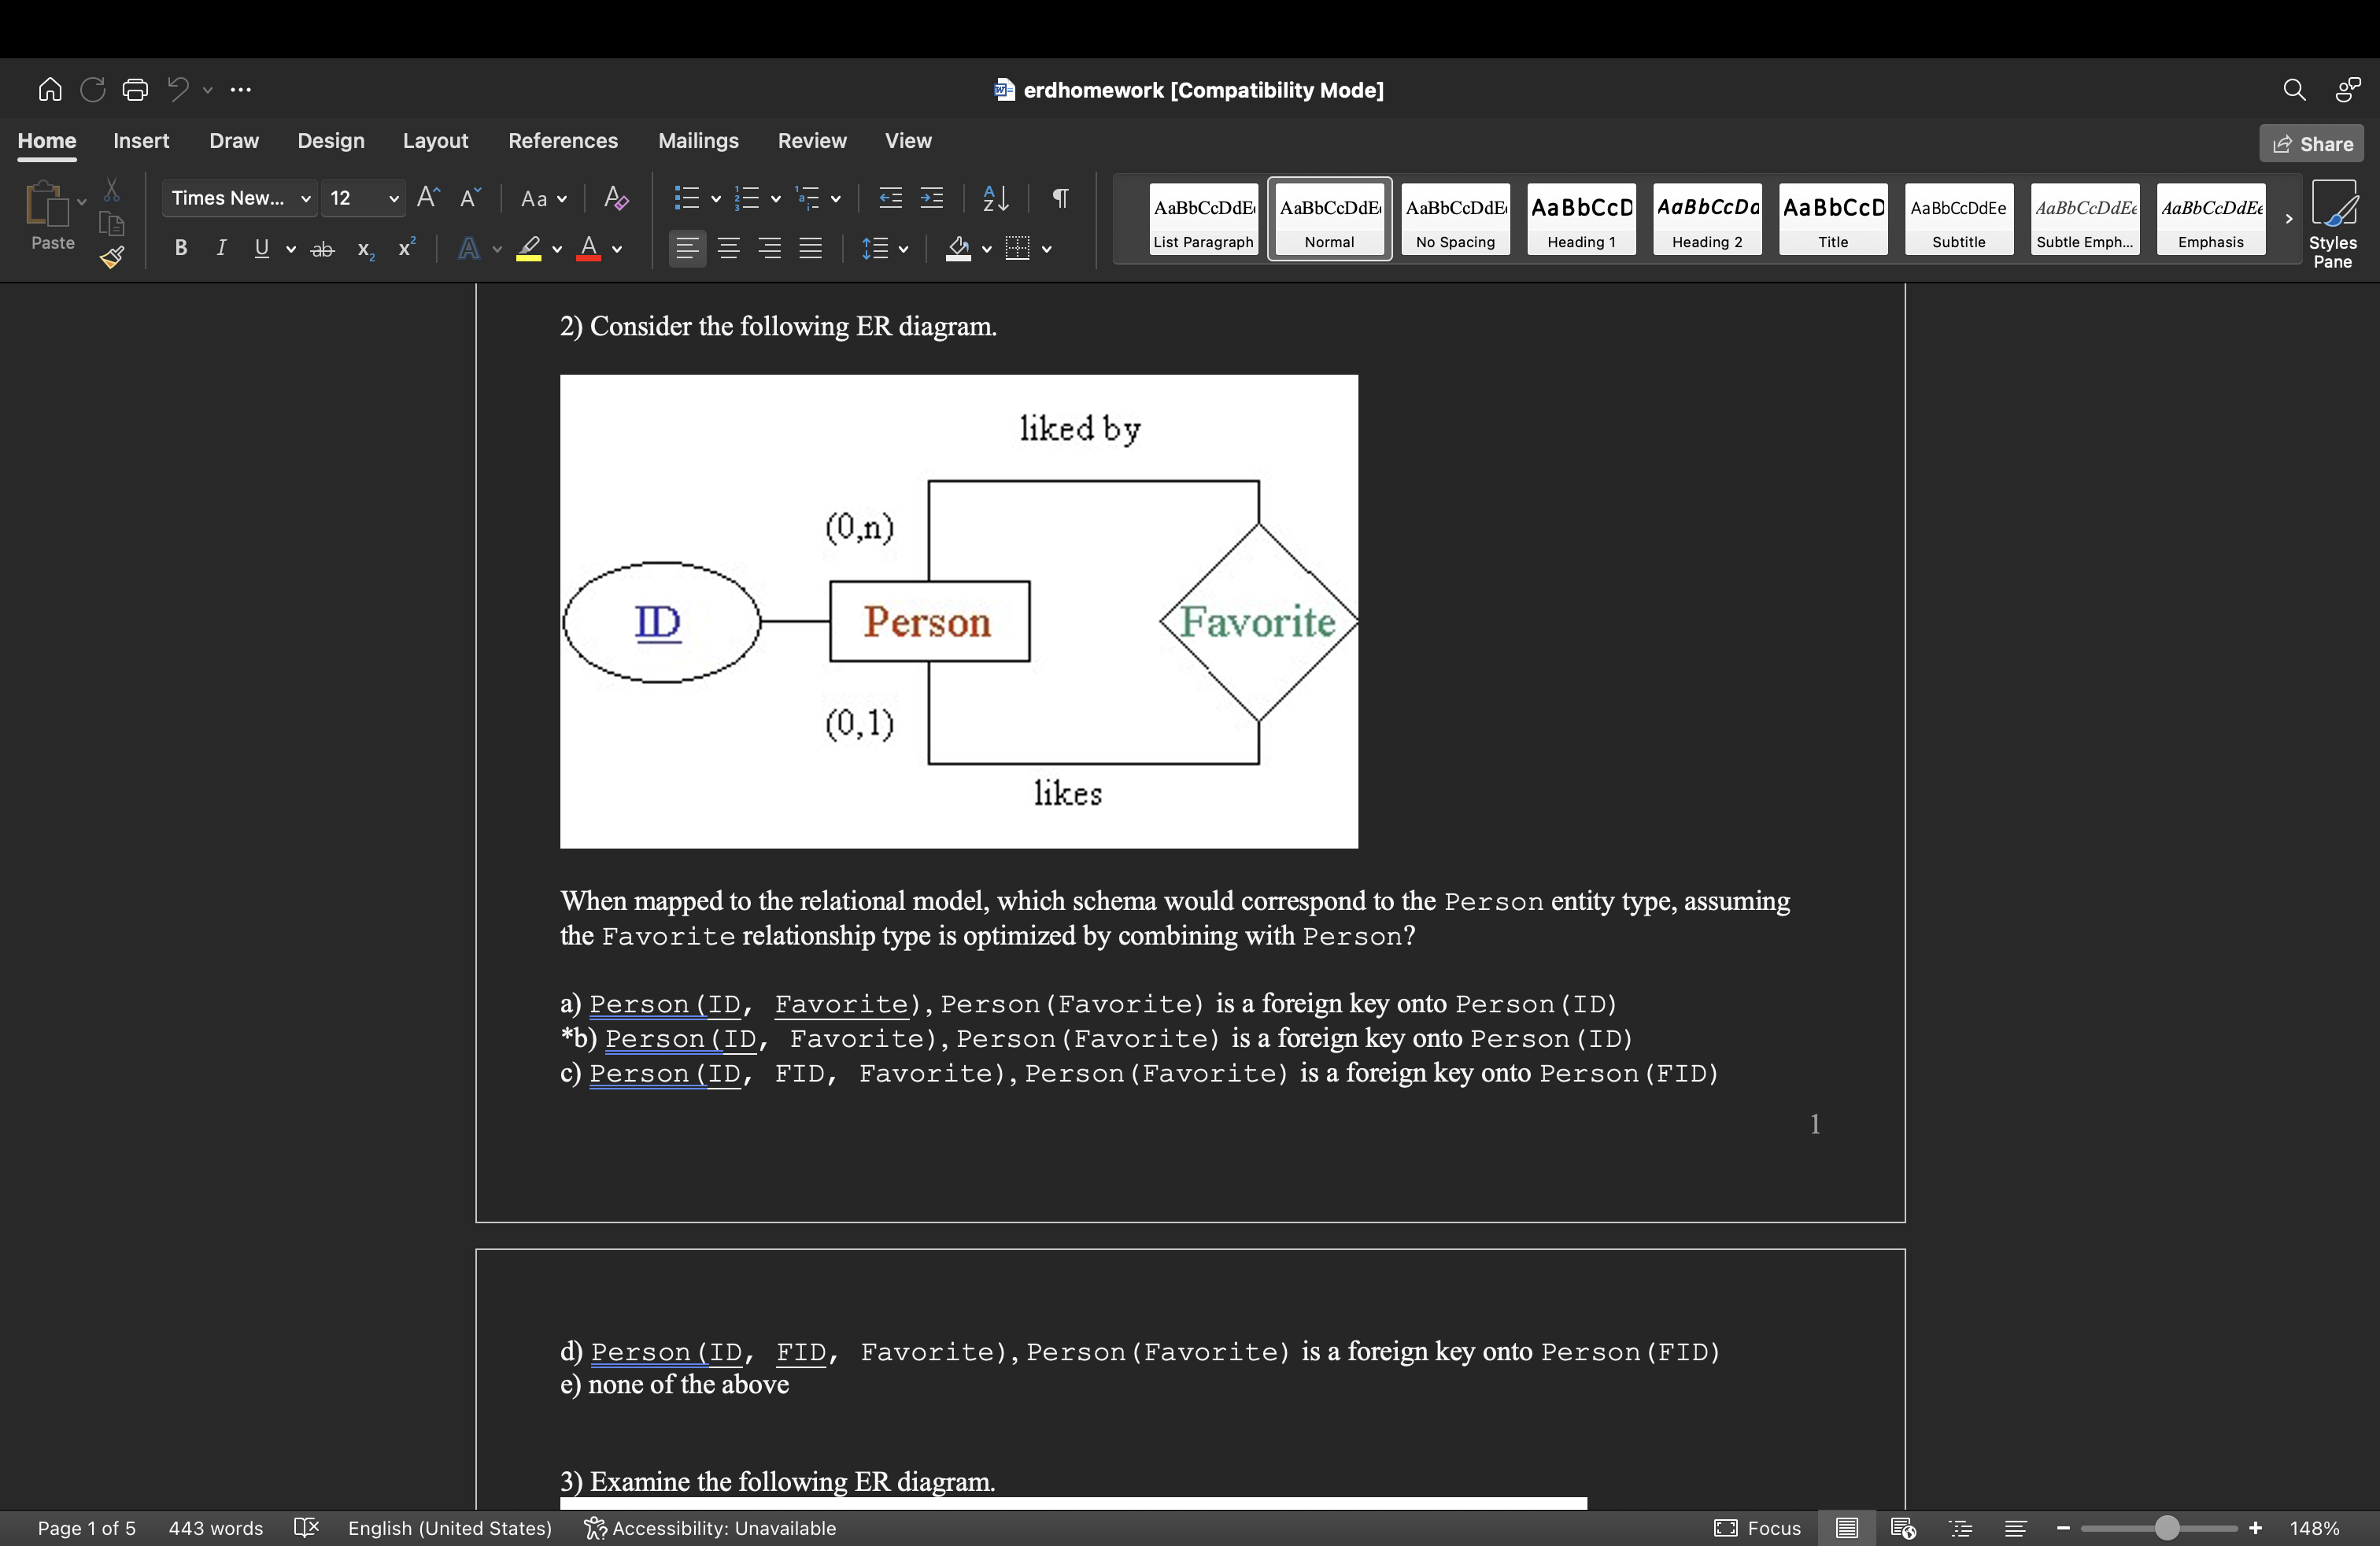The width and height of the screenshot is (2380, 1546).
Task: Decrease indent icon
Action: click(x=890, y=198)
